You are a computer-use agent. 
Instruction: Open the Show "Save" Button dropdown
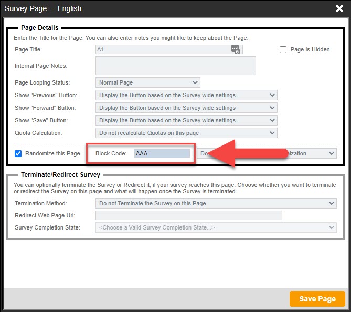(186, 120)
